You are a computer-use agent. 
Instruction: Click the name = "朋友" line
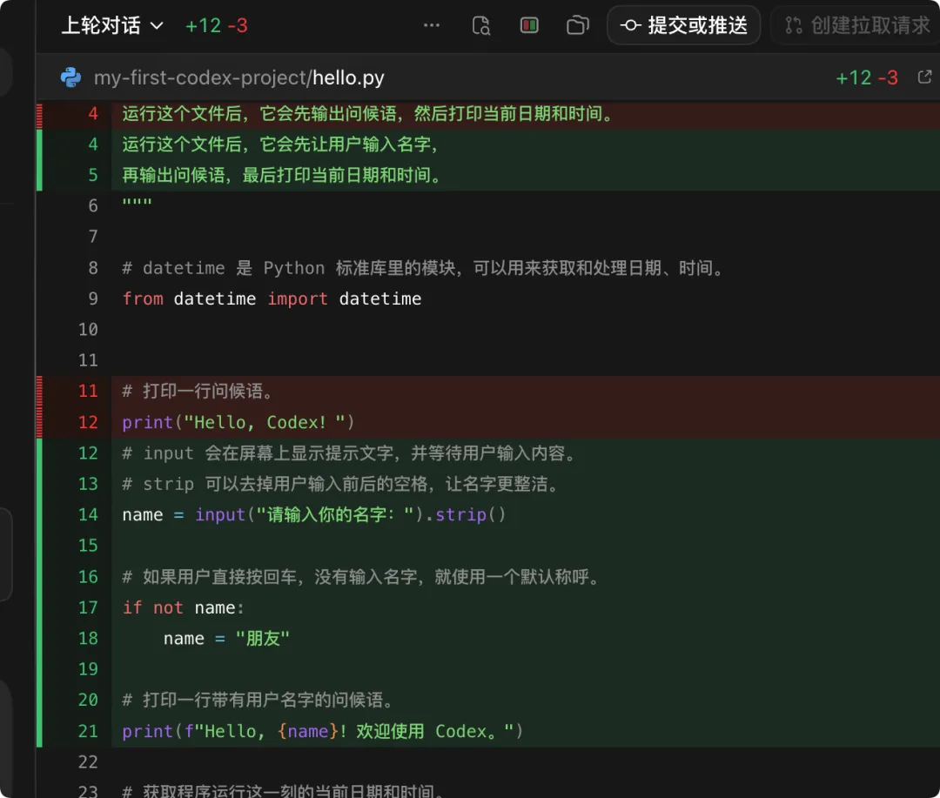pyautogui.click(x=226, y=639)
